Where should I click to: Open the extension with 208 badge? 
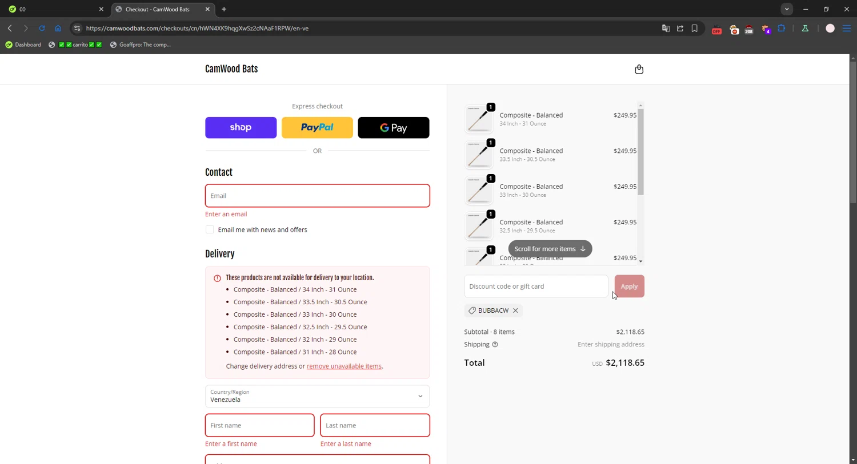[x=748, y=29]
